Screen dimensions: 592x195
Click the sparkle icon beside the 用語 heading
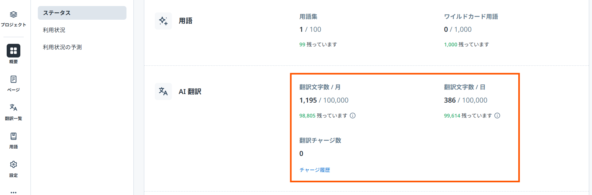[163, 21]
